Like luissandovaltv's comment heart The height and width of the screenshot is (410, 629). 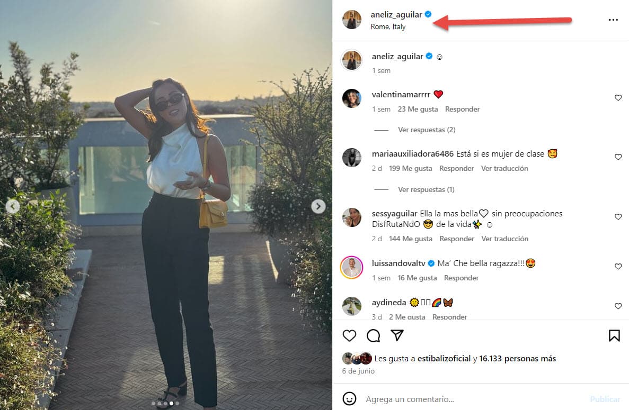[x=618, y=267]
